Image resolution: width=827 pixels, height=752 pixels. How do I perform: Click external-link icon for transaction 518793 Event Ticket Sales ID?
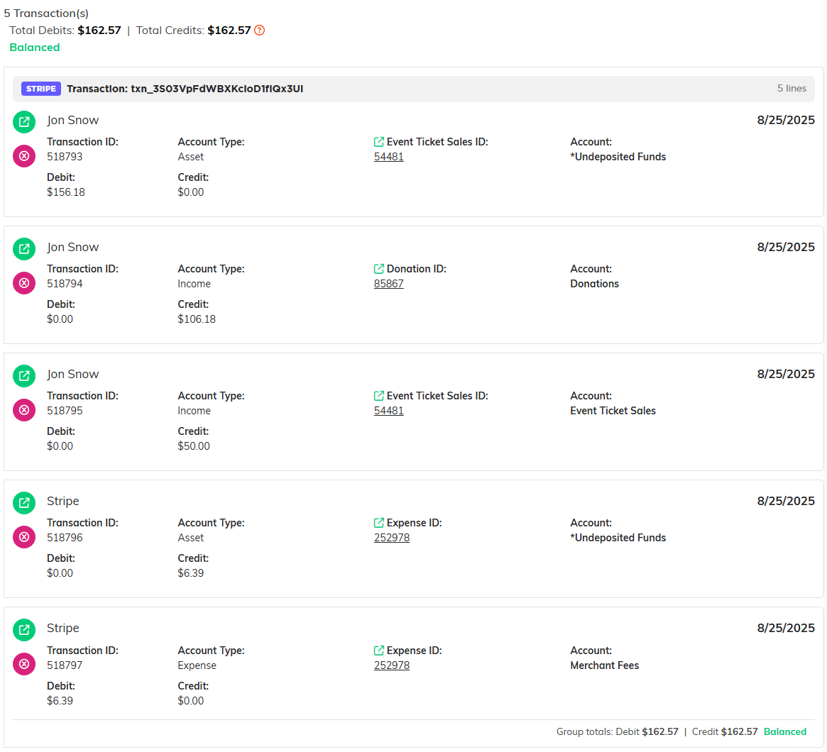point(378,142)
